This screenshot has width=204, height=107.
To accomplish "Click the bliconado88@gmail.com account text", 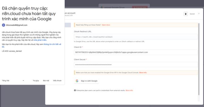I will coord(17,25).
